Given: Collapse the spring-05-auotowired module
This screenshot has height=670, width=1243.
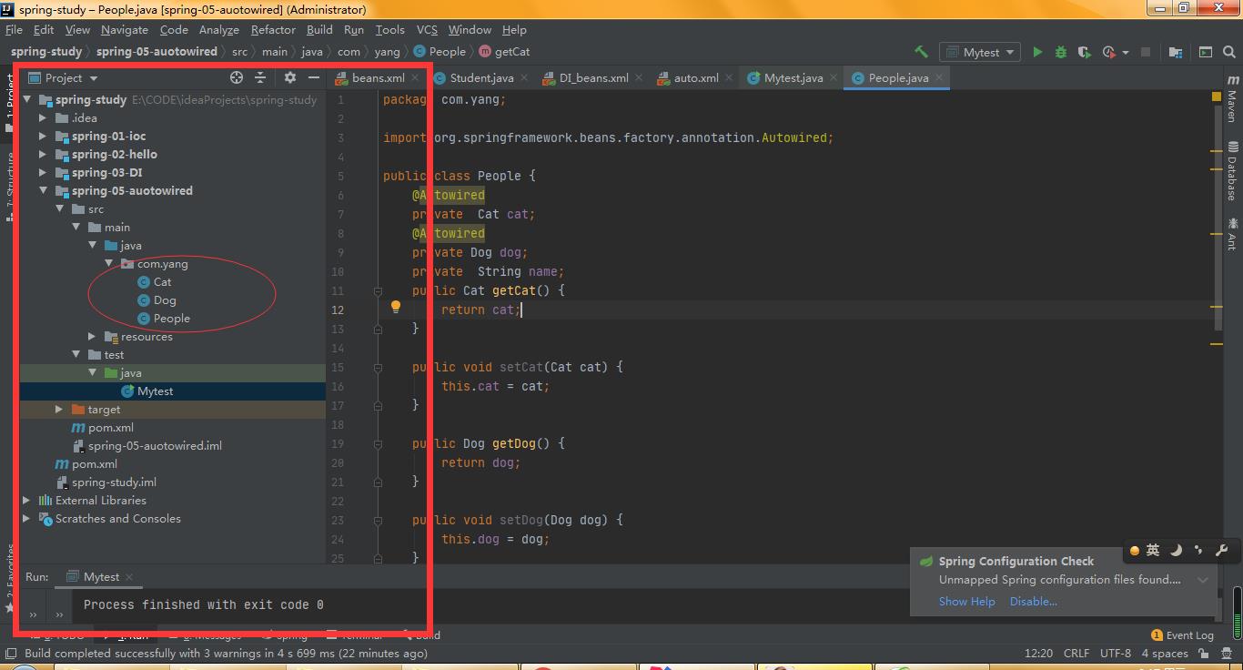Looking at the screenshot, I should [x=42, y=191].
